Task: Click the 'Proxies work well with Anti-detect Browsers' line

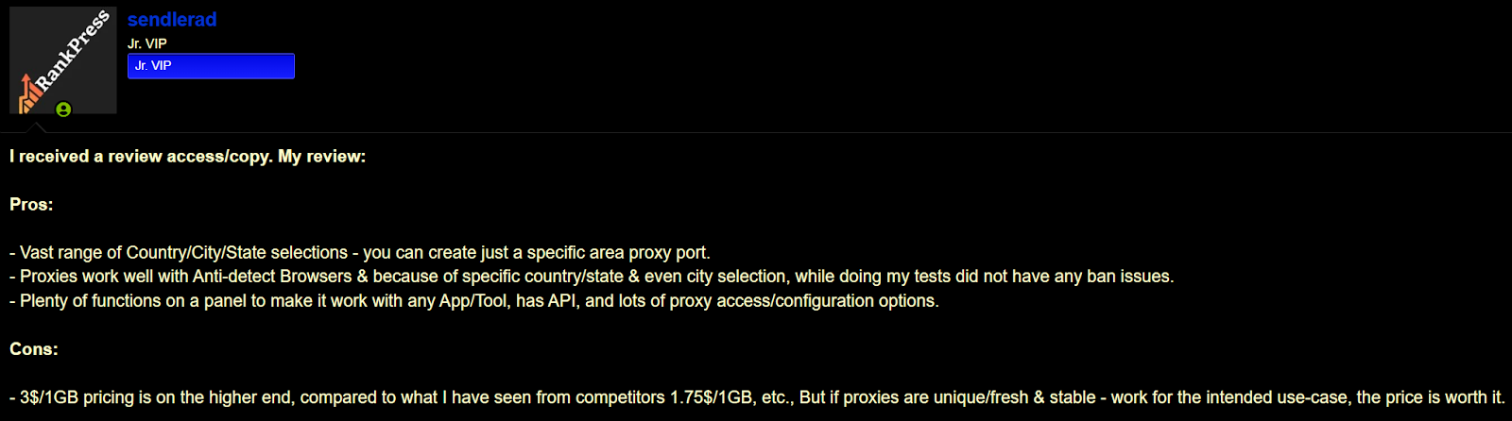Action: click(592, 277)
